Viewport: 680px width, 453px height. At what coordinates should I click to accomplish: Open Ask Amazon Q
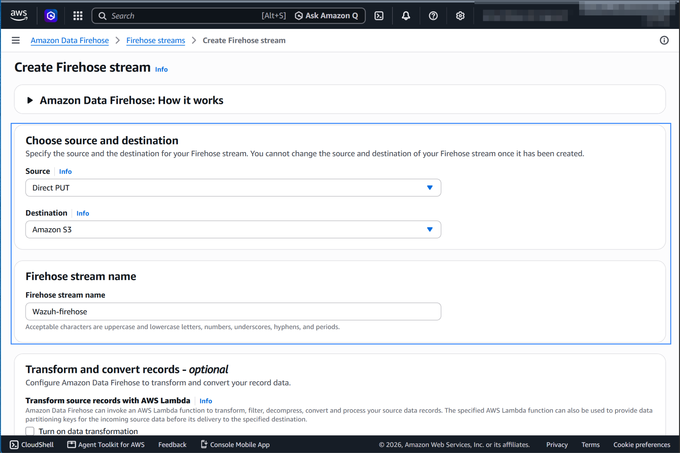(326, 16)
